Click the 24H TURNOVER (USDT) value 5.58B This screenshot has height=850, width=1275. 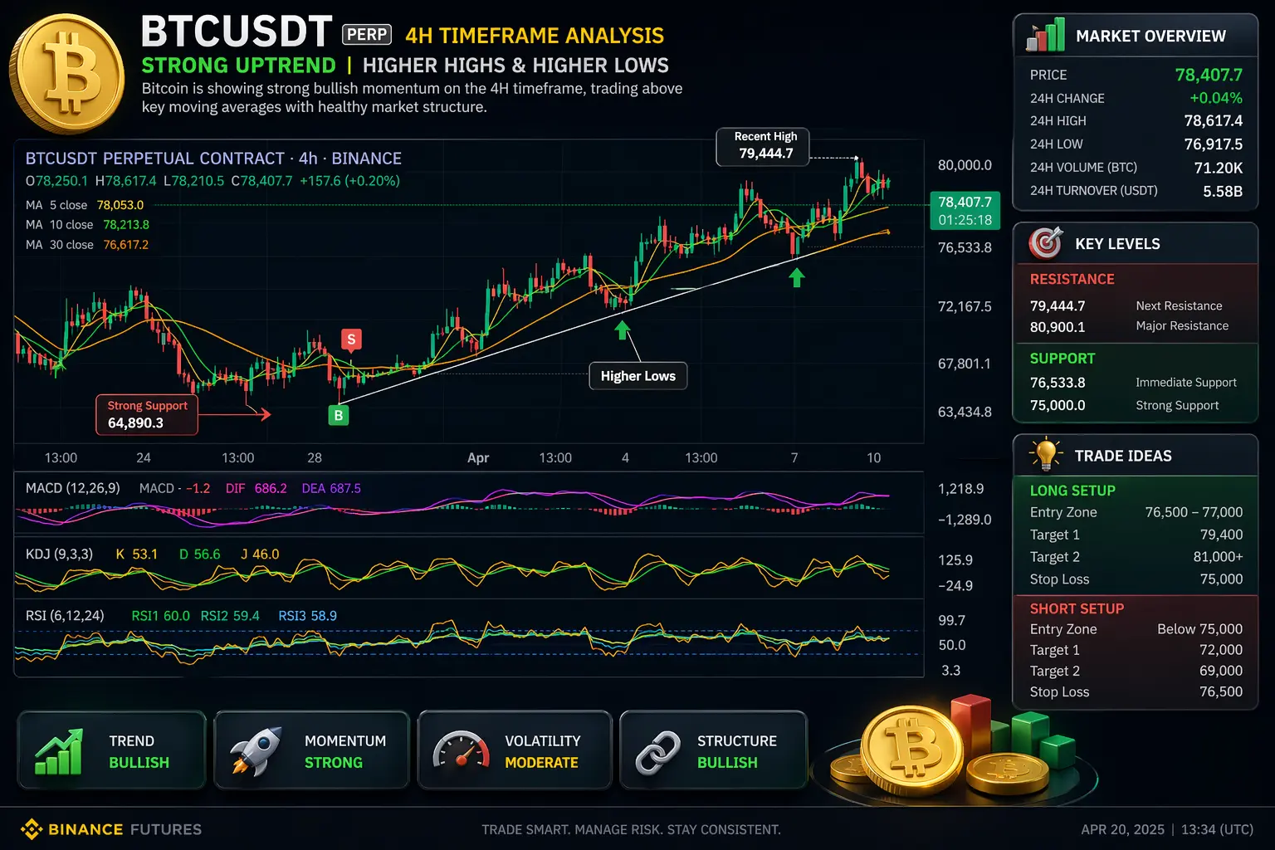point(1223,191)
